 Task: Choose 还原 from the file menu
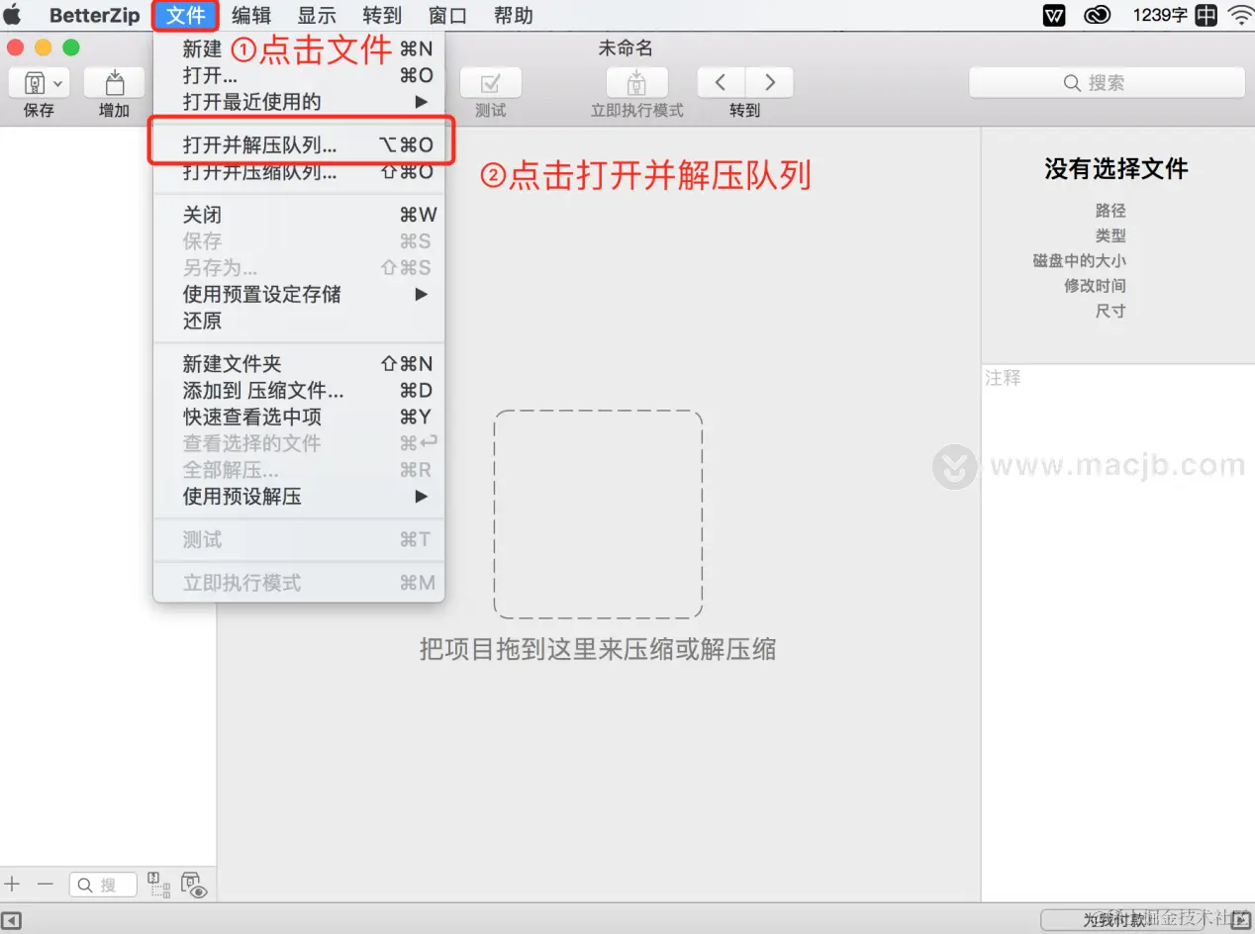pyautogui.click(x=299, y=321)
